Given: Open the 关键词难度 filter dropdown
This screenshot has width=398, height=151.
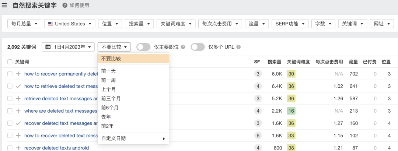Looking at the screenshot, I should 176,24.
